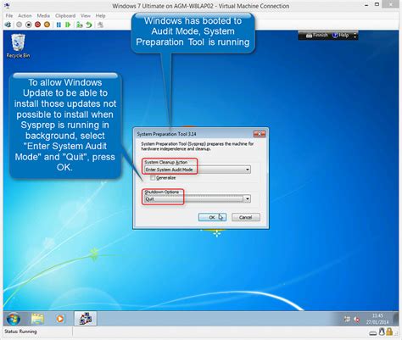Close the System Preparation Tool dialog
The width and height of the screenshot is (402, 340).
point(260,134)
